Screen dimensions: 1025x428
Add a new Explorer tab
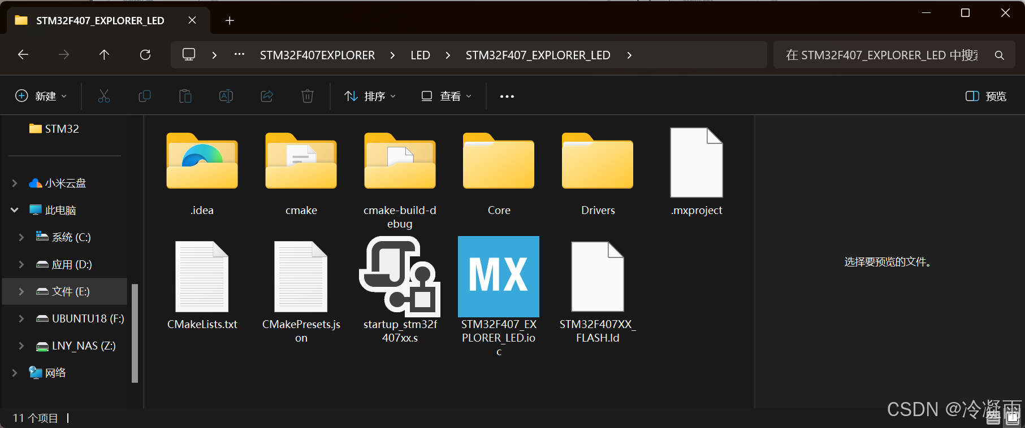click(230, 21)
